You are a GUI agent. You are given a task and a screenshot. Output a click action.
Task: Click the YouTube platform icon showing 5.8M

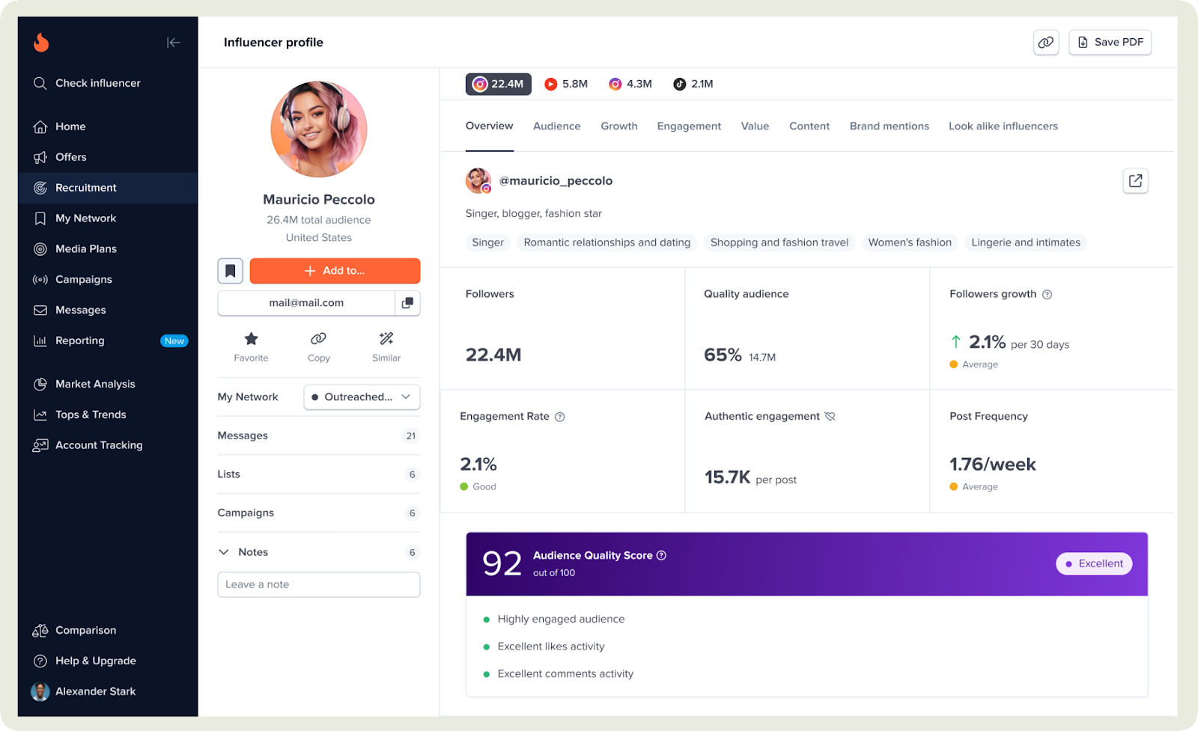pyautogui.click(x=567, y=84)
